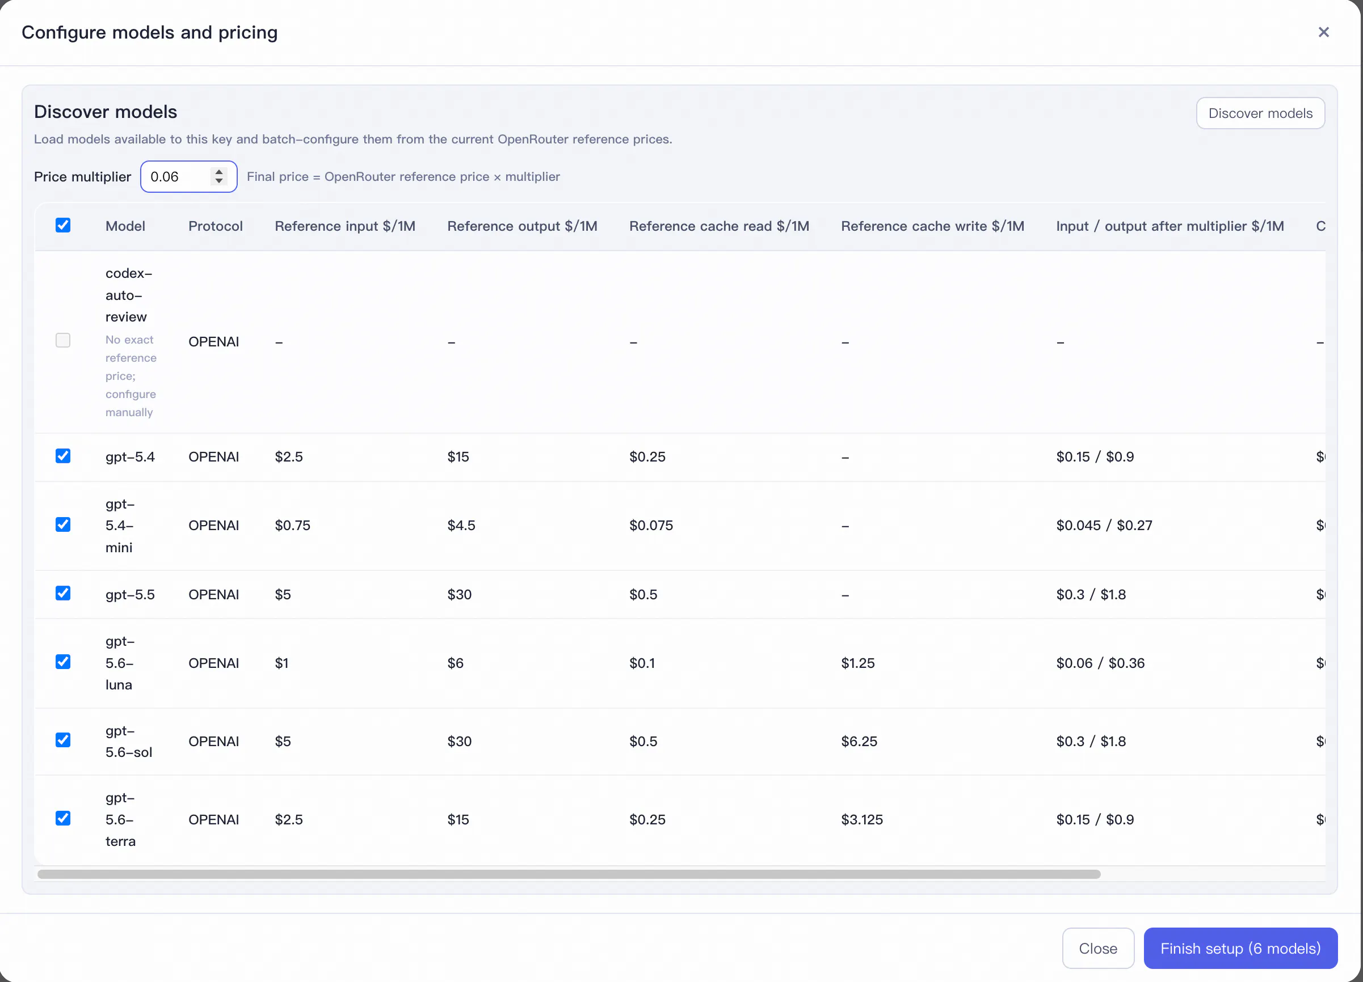This screenshot has width=1363, height=982.
Task: Uncheck the gpt-5.4-mini model checkbox
Action: pyautogui.click(x=63, y=524)
